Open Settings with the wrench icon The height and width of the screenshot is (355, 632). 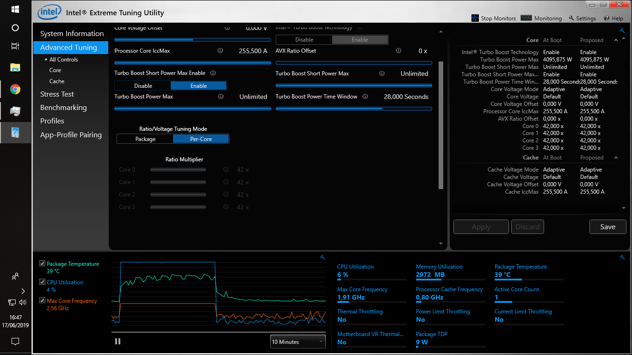click(571, 18)
